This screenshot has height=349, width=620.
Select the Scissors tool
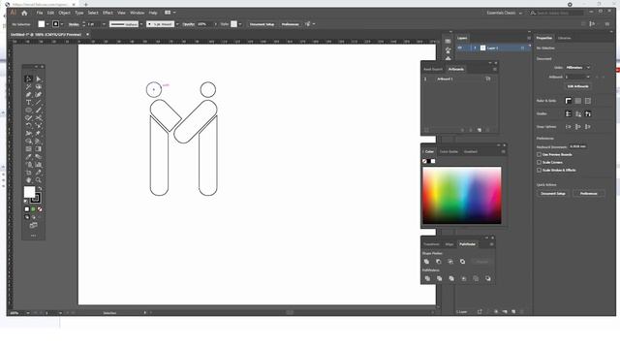pos(39,118)
